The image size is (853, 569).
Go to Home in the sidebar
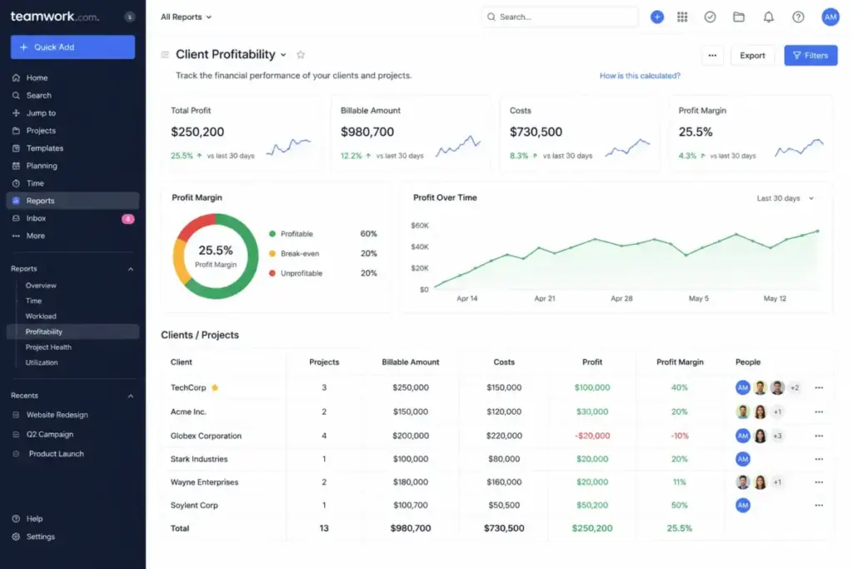(72, 77)
